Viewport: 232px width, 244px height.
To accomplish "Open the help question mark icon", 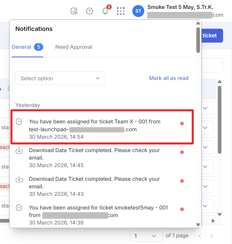I will pos(89,11).
